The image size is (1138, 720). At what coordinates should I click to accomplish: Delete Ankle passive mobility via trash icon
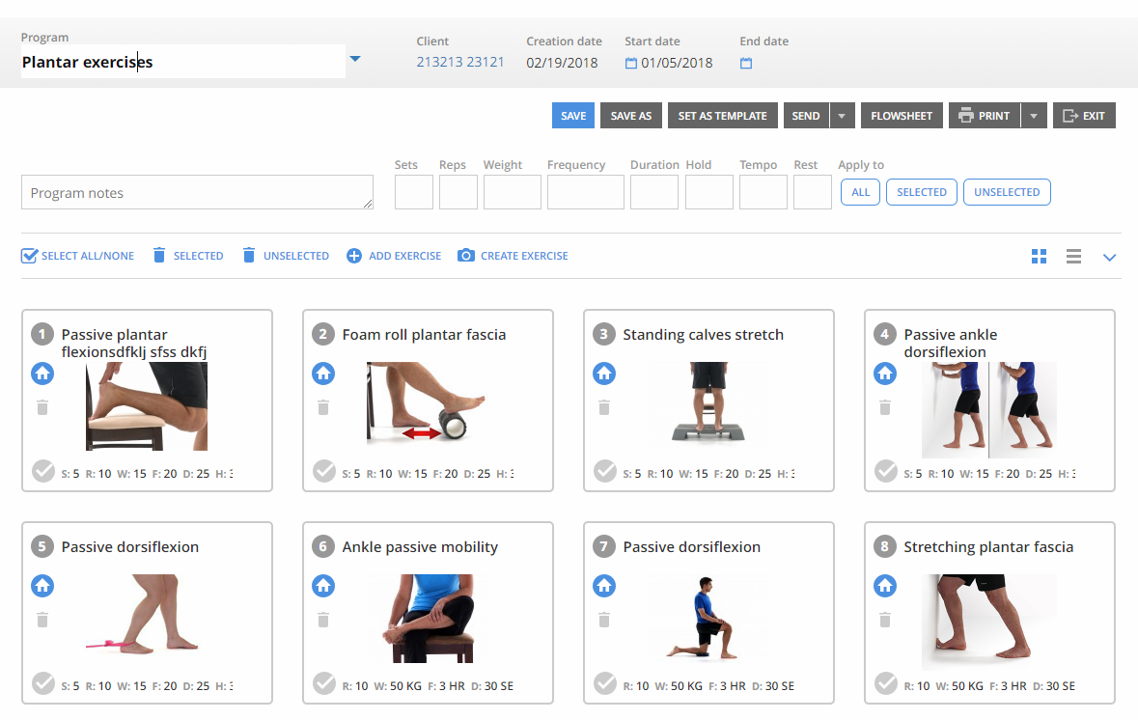tap(323, 620)
